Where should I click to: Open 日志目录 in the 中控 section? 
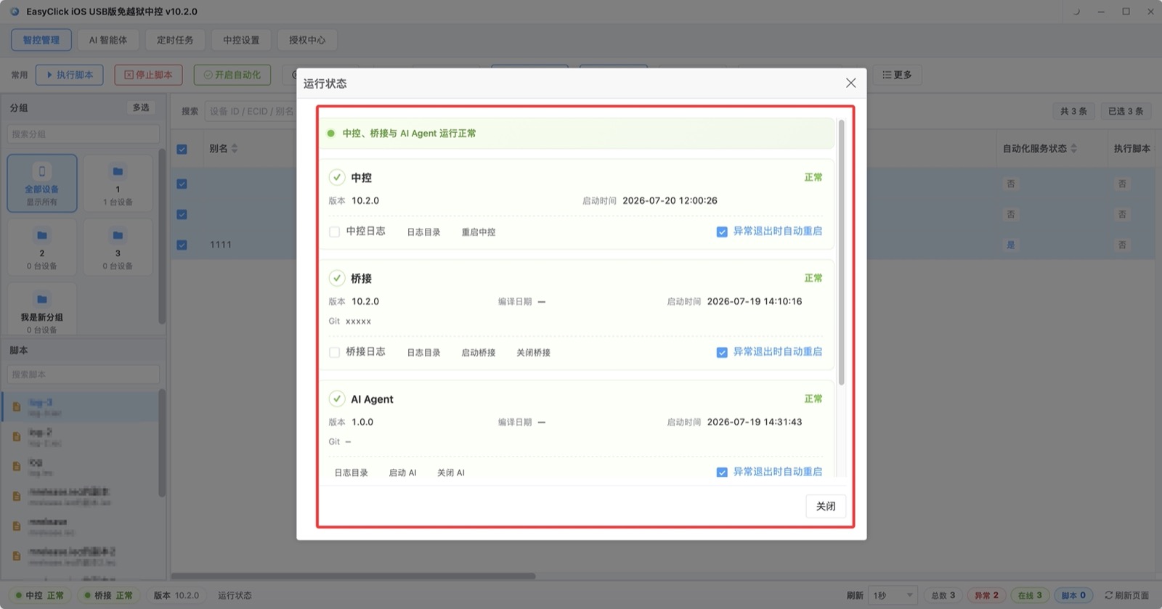pos(423,232)
